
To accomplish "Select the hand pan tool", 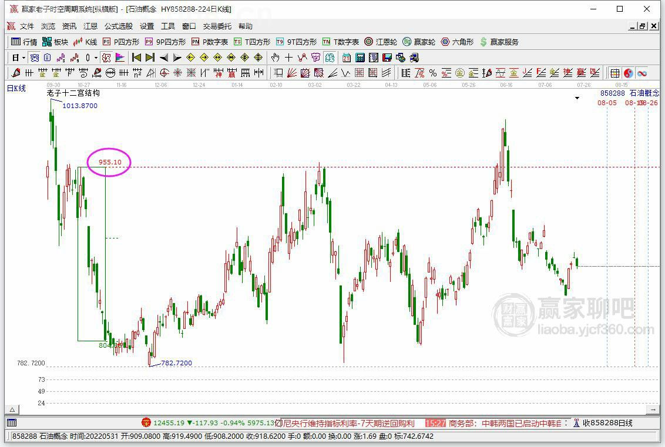I will click(x=276, y=58).
